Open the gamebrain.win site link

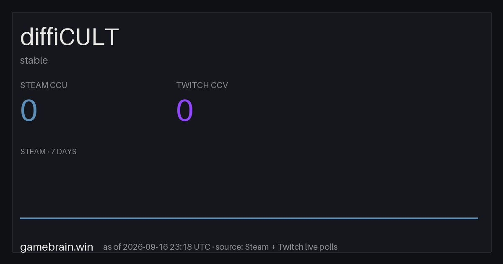[57, 247]
